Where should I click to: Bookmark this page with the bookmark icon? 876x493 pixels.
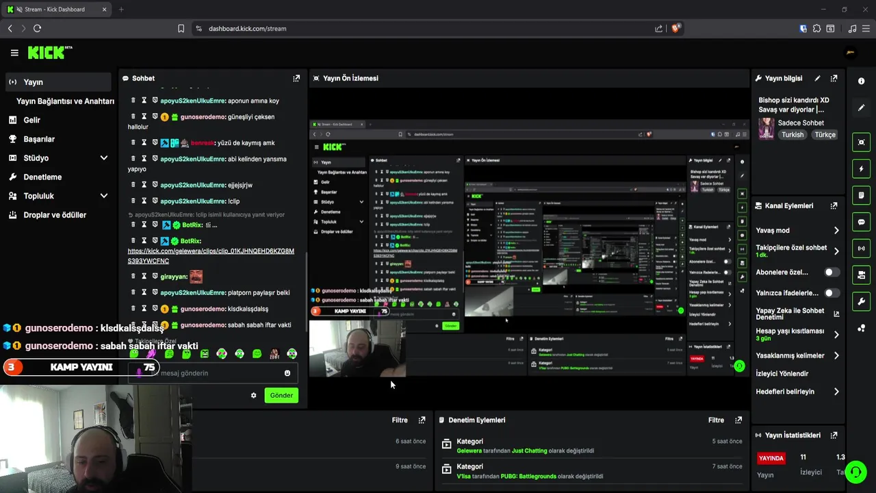pos(181,29)
